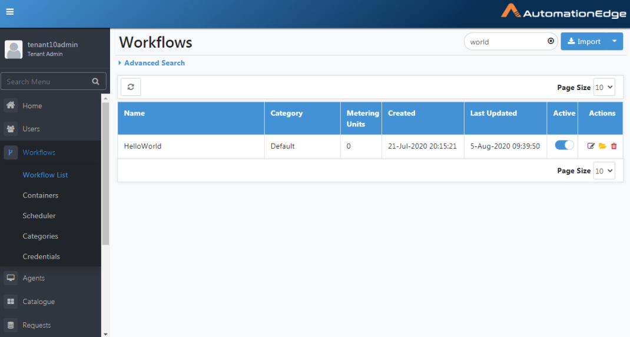Click the refresh workflows icon
Image resolution: width=630 pixels, height=337 pixels.
pyautogui.click(x=131, y=86)
